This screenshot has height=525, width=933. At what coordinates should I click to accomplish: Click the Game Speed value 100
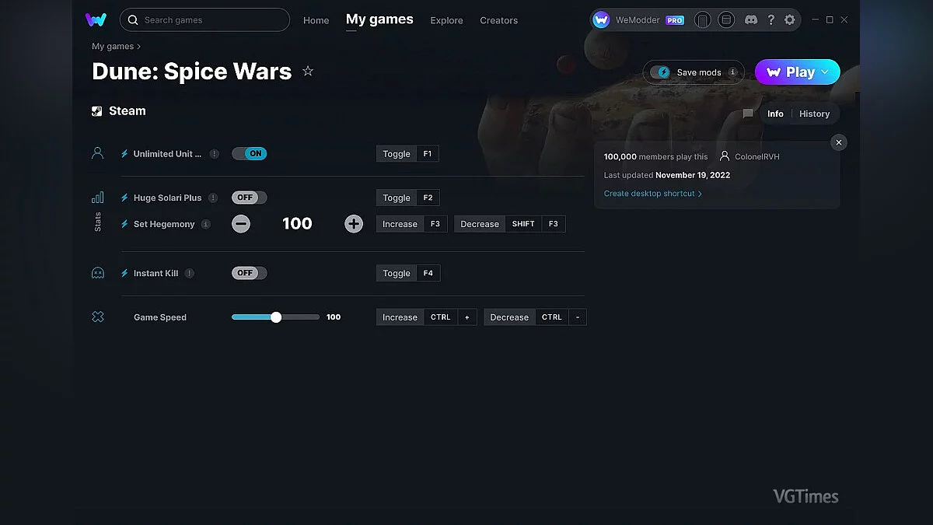coord(334,317)
